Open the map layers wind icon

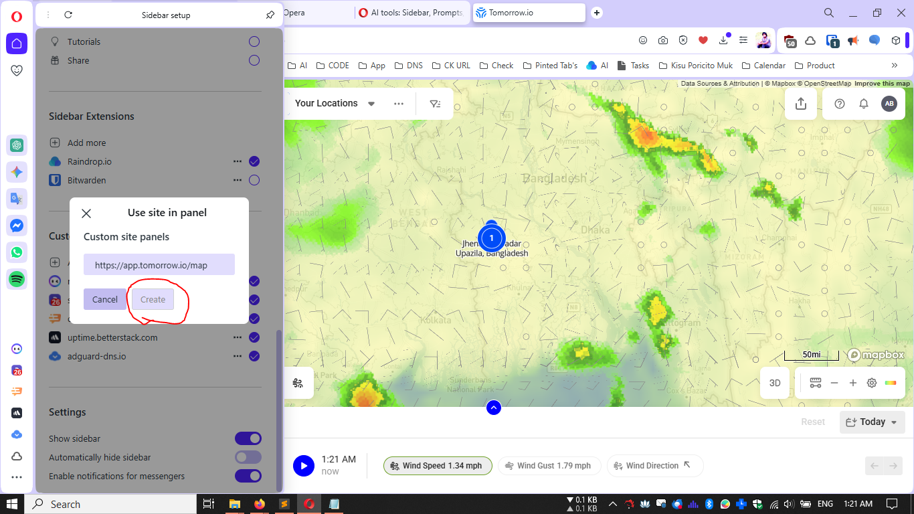pyautogui.click(x=298, y=383)
